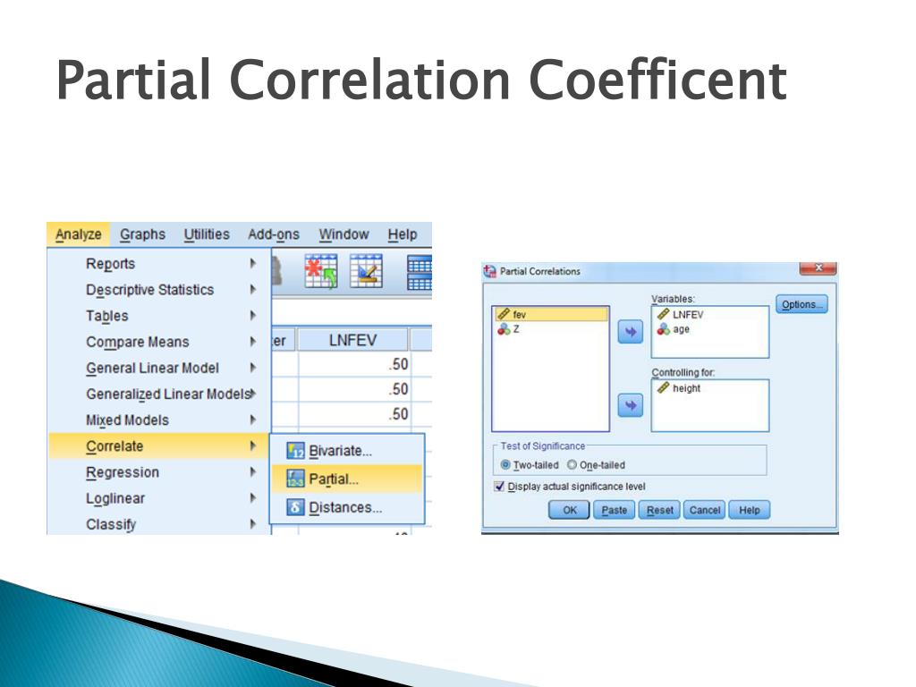
Task: Click the blue grid toolbar icon
Action: [x=419, y=273]
